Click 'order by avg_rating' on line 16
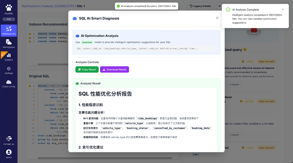The width and height of the screenshot is (293, 163). tap(53, 143)
